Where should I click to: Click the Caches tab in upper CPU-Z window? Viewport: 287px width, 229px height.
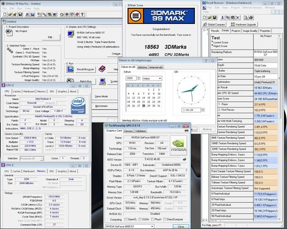(x=17, y=91)
